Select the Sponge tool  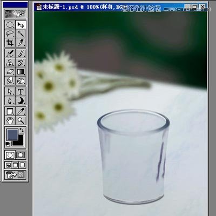click(x=21, y=80)
